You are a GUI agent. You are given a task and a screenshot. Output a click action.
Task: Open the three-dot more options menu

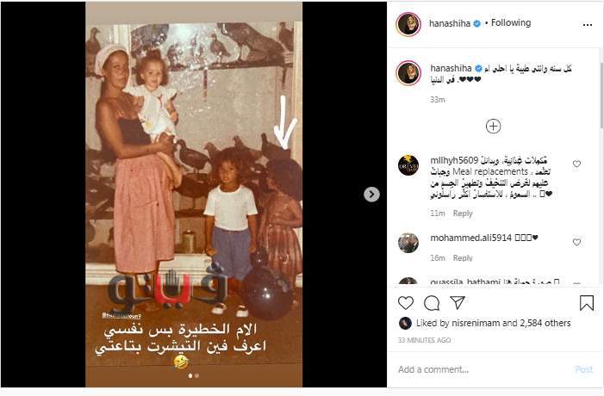(x=587, y=25)
